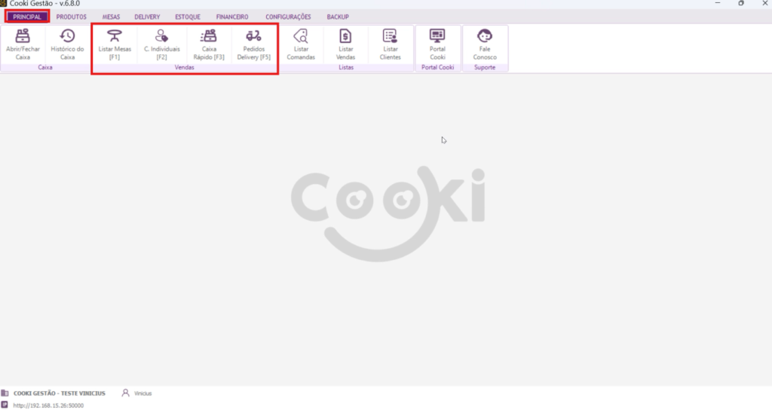Open the FINANCEIRO tab
Viewport: 772px width, 410px height.
point(232,17)
